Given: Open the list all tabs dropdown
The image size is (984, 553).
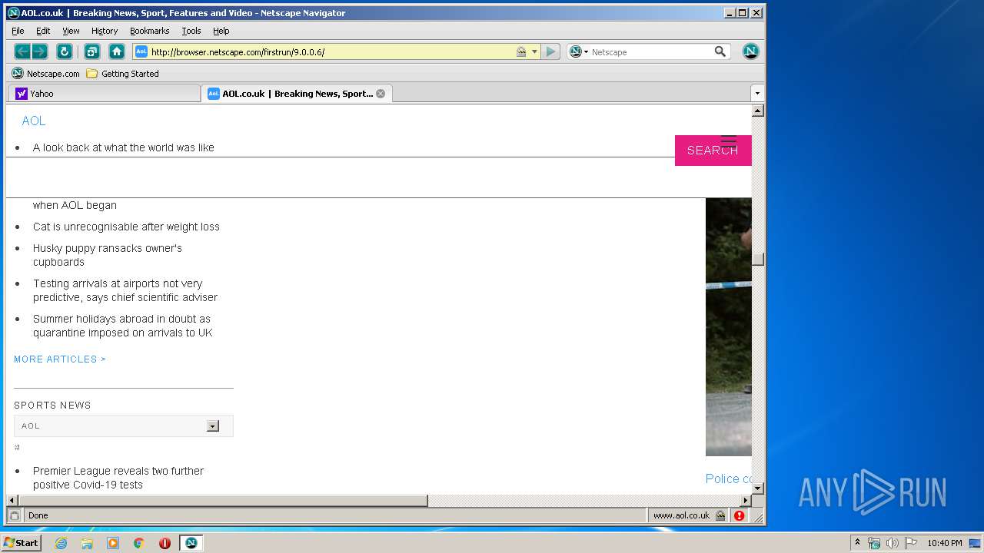Looking at the screenshot, I should click(x=757, y=93).
